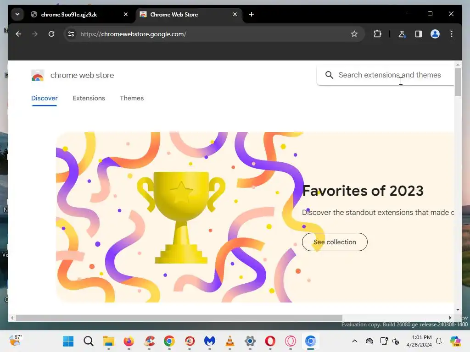Click the OneDrive cloud tray icon

pyautogui.click(x=369, y=341)
